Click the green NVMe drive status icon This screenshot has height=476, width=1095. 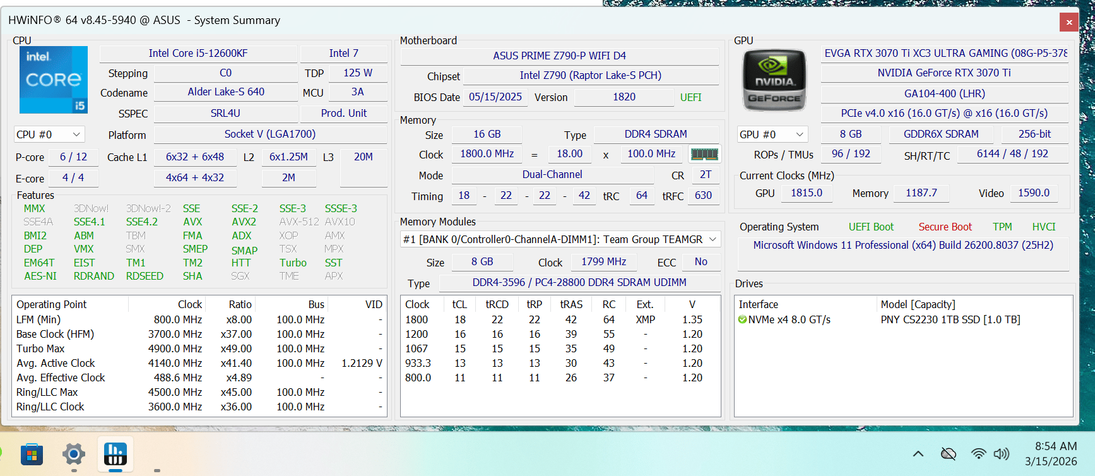[x=743, y=319]
